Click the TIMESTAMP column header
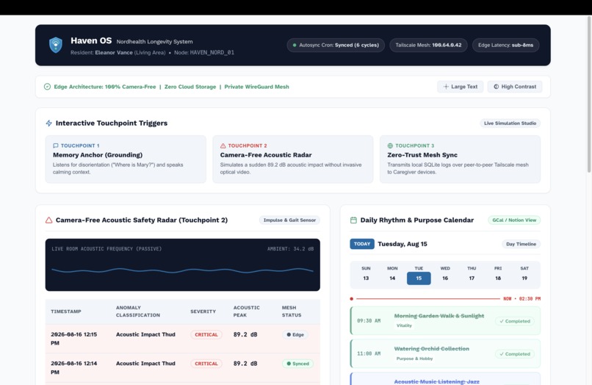This screenshot has height=385, width=592. point(66,312)
